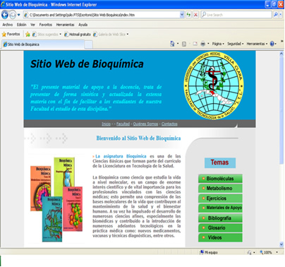Refresh the page using the green arrows icon

click(188, 15)
